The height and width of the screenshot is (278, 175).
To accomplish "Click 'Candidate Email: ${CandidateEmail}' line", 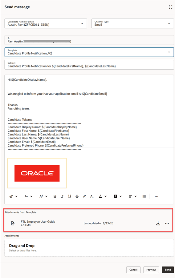I will tap(31, 142).
